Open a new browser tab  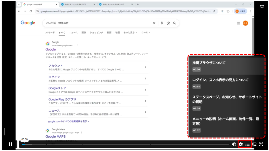(138, 4)
